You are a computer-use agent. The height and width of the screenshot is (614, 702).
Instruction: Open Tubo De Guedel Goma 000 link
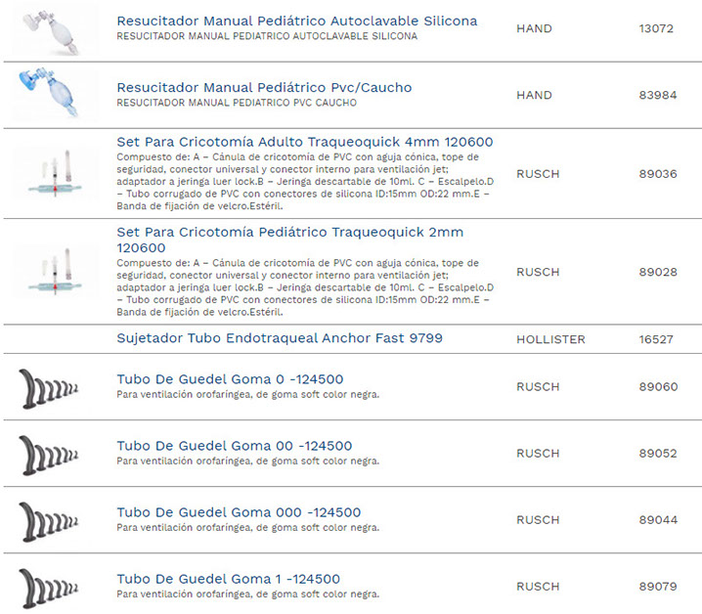point(239,512)
